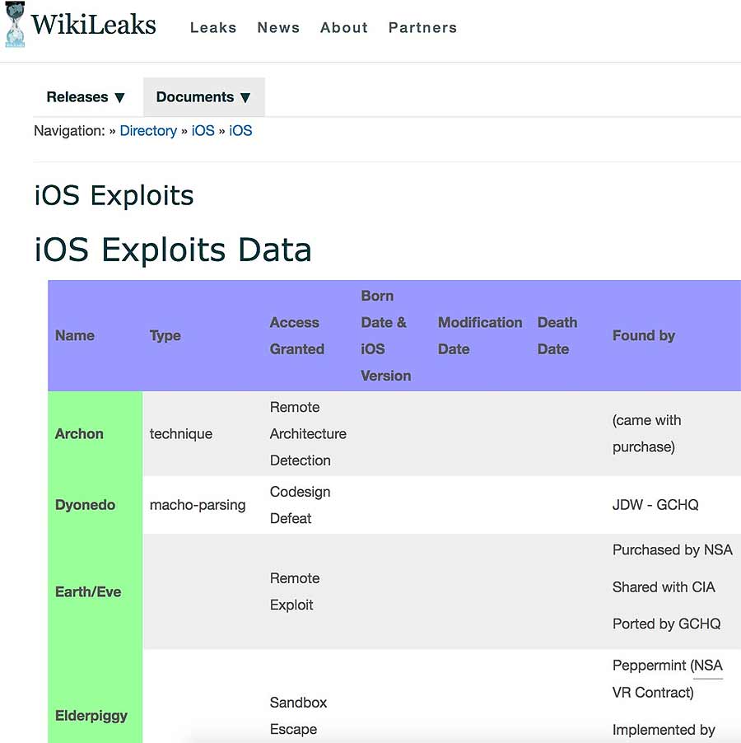Click the arrow next to Documents
This screenshot has height=743, width=741.
(245, 98)
